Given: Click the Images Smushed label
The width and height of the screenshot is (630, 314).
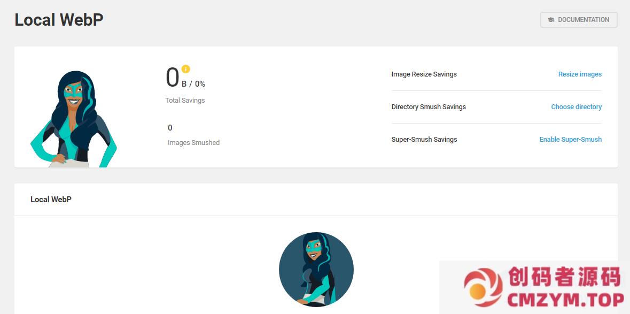Looking at the screenshot, I should point(193,143).
